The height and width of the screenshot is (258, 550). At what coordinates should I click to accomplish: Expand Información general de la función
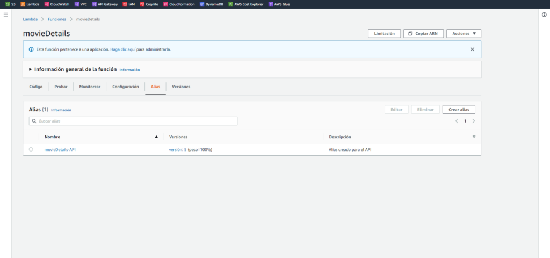30,69
